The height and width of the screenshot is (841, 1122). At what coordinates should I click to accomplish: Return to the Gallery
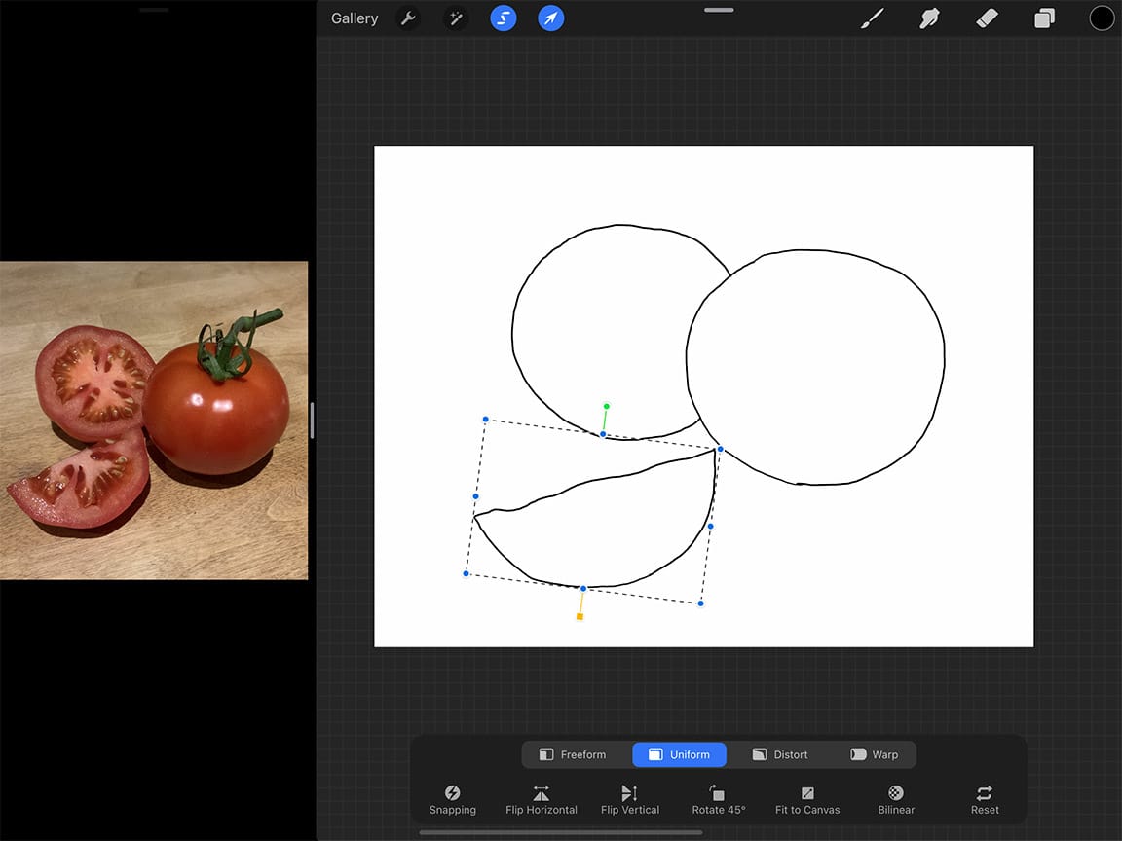[x=354, y=18]
